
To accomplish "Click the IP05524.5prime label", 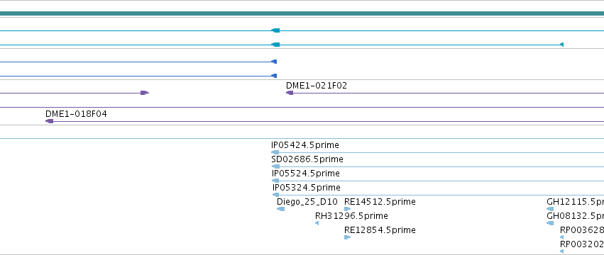I will pos(305,174).
